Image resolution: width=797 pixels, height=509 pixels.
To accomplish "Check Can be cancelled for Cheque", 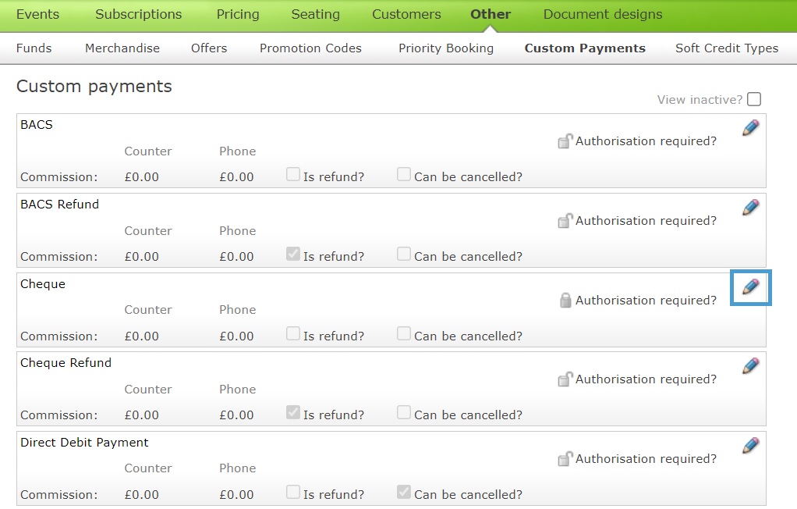I will [x=403, y=333].
